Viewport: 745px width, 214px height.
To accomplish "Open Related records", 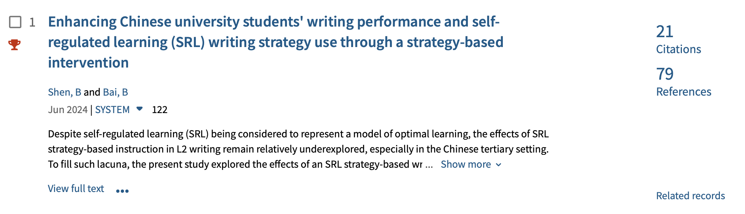I will pyautogui.click(x=690, y=196).
